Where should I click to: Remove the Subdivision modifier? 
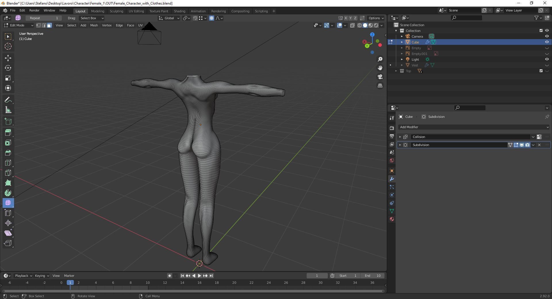pyautogui.click(x=539, y=145)
